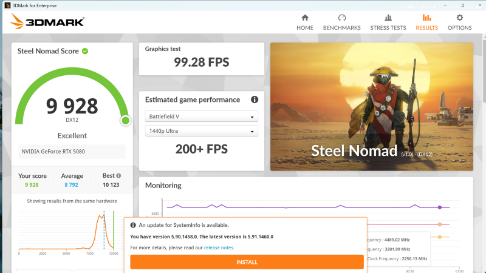Screen dimensions: 486x273
Task: Minimize the 3DMark window
Action: [445, 5]
